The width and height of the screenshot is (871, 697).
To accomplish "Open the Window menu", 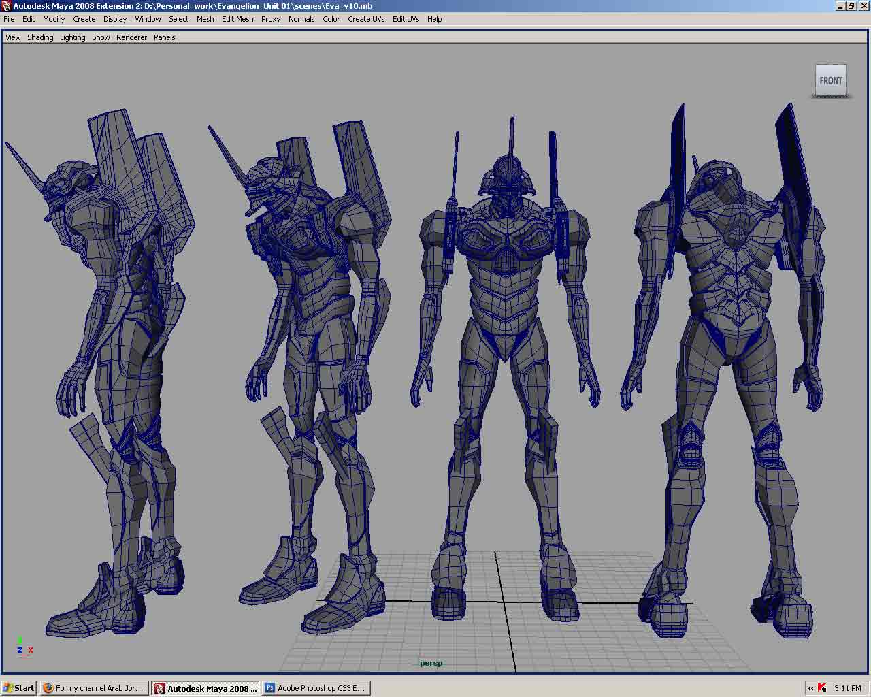I will pos(148,19).
